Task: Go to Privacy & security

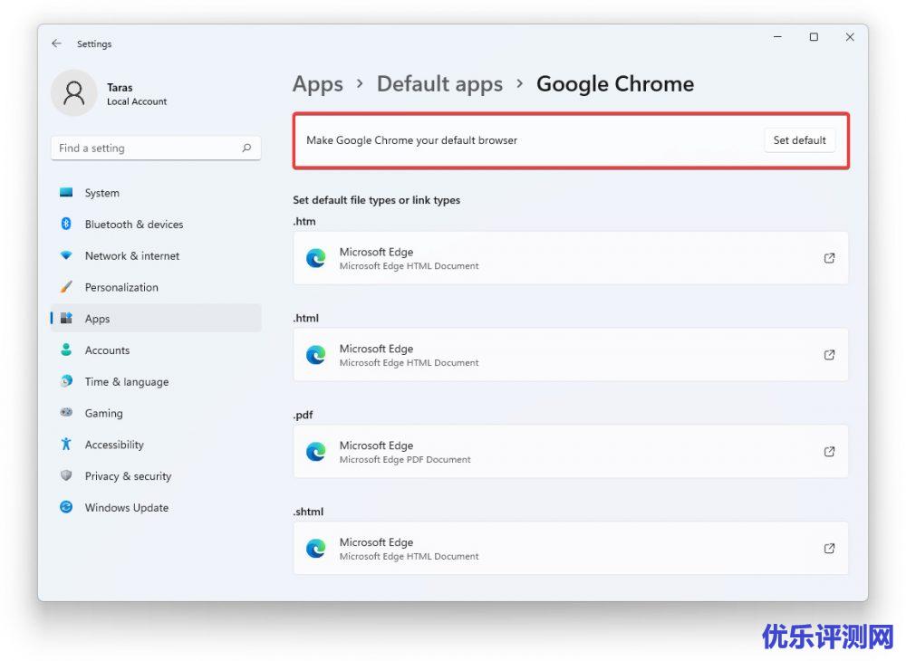Action: click(x=156, y=475)
